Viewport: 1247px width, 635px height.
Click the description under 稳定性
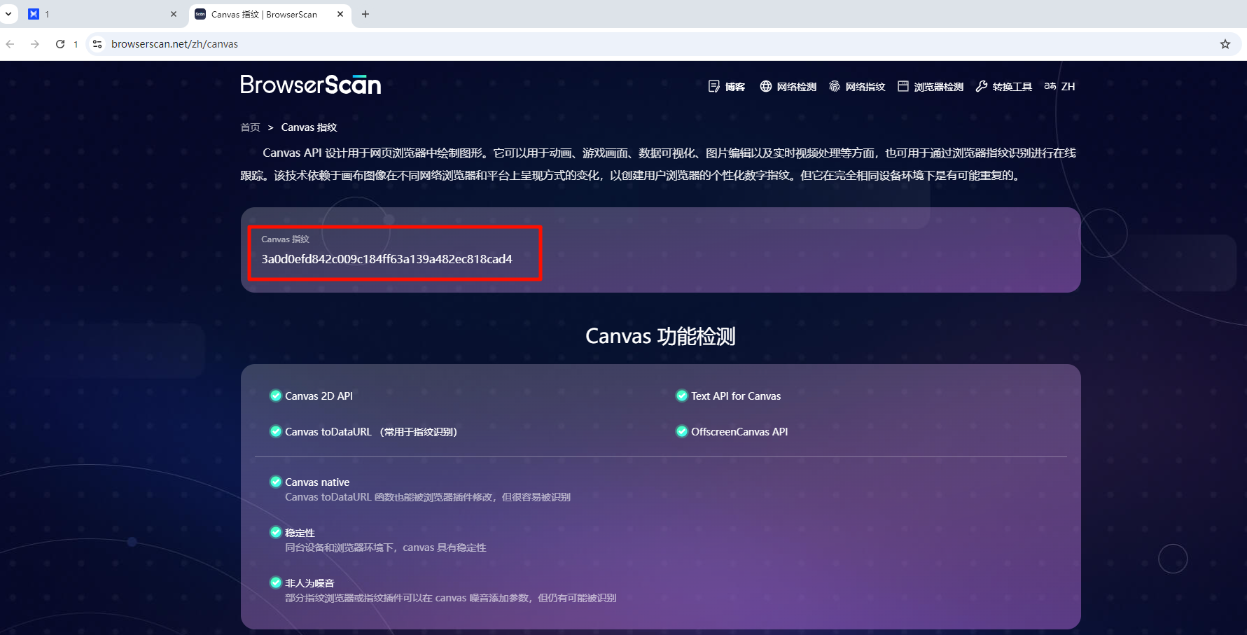tap(386, 547)
